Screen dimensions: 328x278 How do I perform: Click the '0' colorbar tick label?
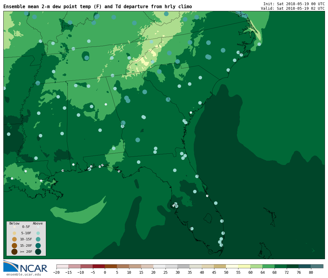pos(105,273)
